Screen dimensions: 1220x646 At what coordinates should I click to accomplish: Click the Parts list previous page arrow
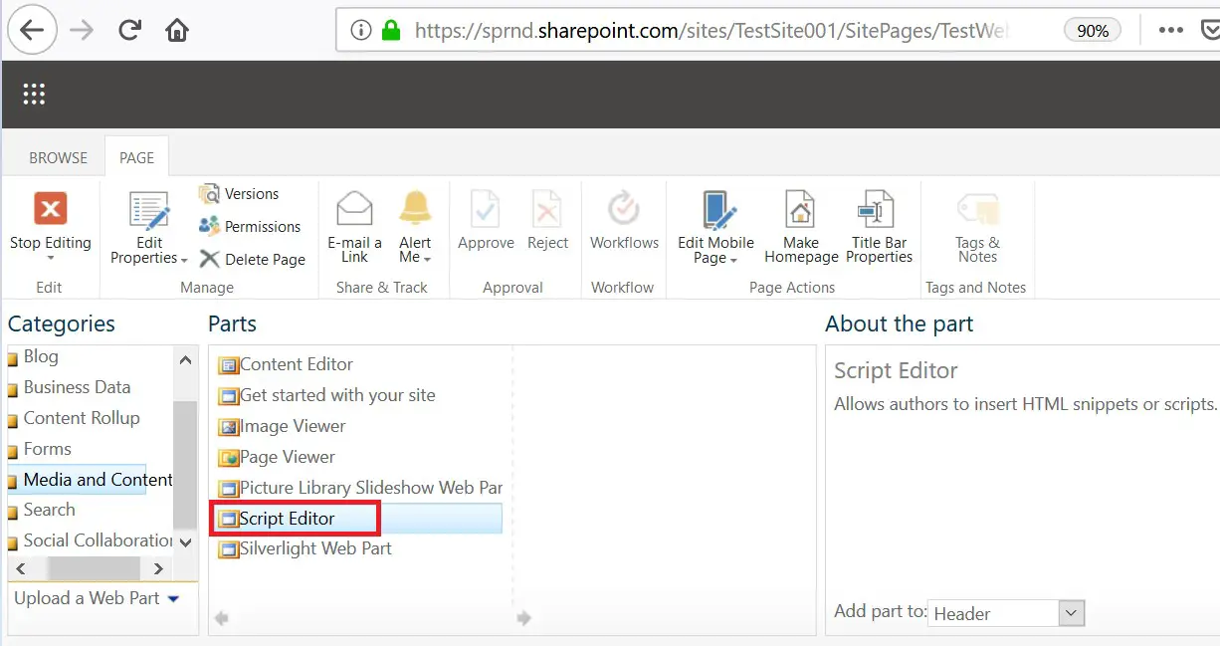(222, 619)
